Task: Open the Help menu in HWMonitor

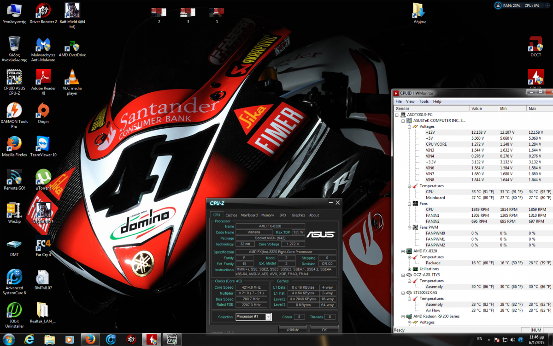Action: [437, 101]
